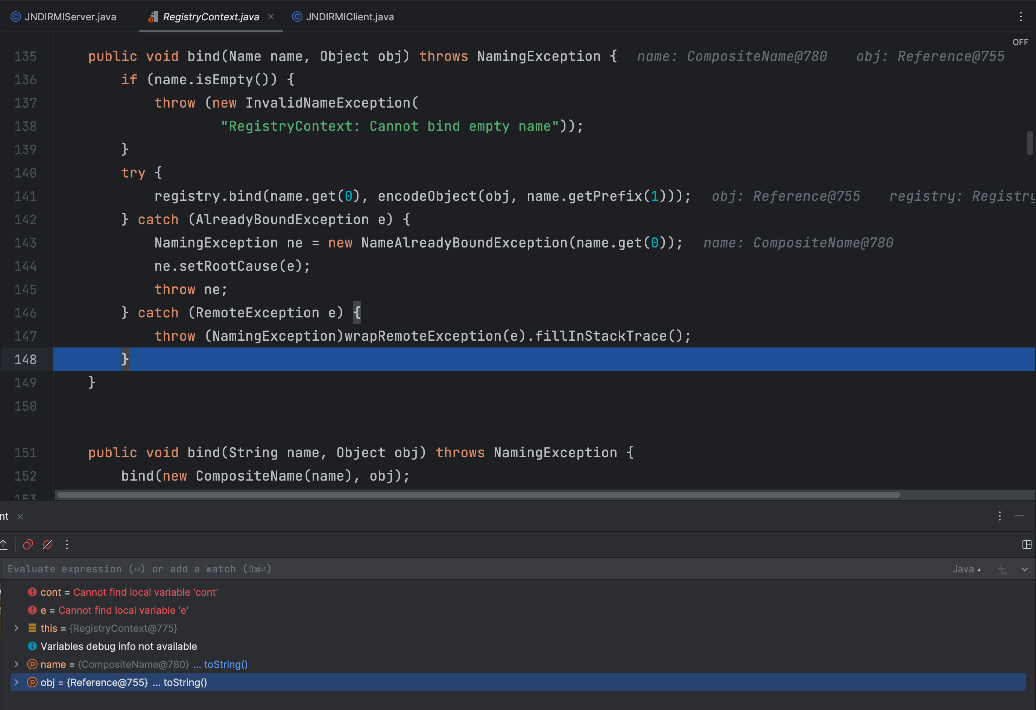
Task: Open the debug tool window options menu
Action: 1000,516
